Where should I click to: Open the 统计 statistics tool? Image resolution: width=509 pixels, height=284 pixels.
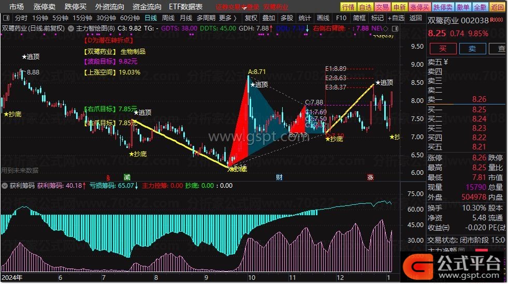(305, 18)
